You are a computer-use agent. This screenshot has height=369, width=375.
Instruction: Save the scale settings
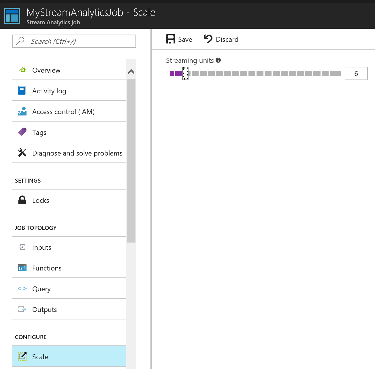pyautogui.click(x=179, y=39)
